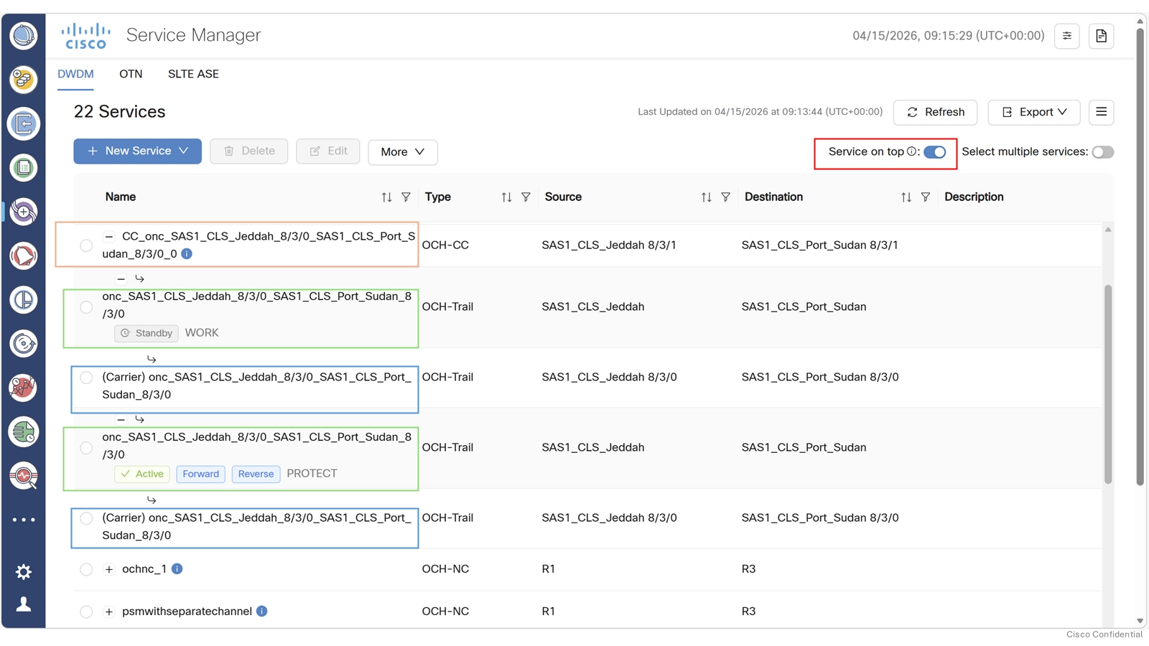Image resolution: width=1149 pixels, height=646 pixels.
Task: Click the user profile icon in the sidebar
Action: coord(24,604)
